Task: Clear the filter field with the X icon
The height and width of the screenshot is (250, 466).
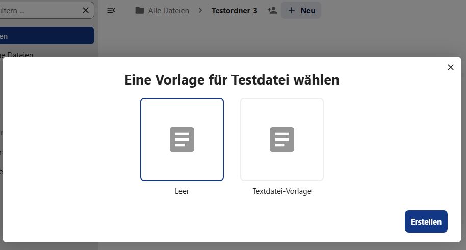Action: pos(85,10)
